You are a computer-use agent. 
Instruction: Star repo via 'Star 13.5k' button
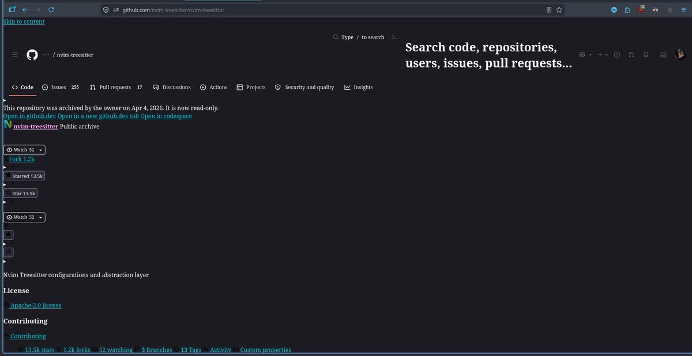[21, 194]
